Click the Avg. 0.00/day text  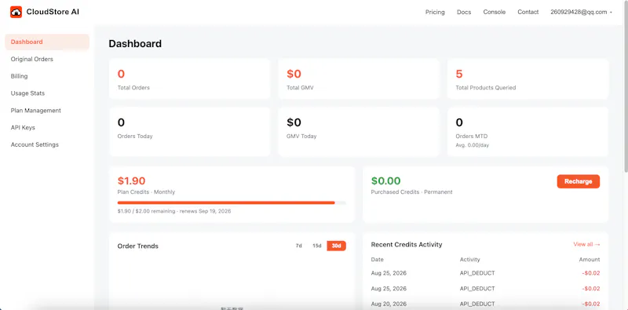tap(473, 145)
